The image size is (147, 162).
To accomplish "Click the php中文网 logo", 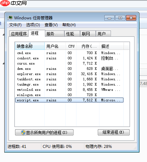I will (13, 3).
